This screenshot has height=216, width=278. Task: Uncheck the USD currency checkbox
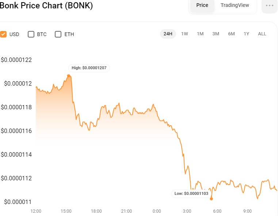(4, 34)
